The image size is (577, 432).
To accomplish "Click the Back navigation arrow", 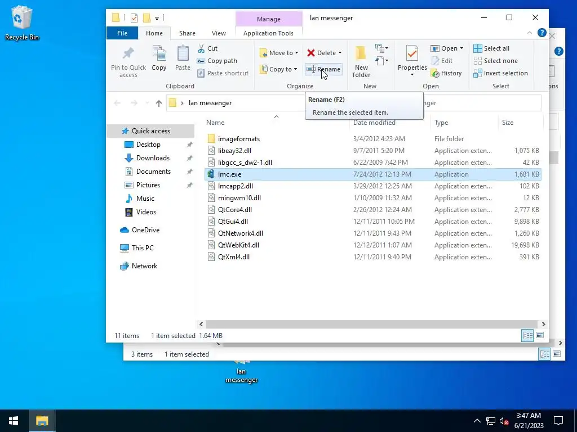I will [x=117, y=103].
